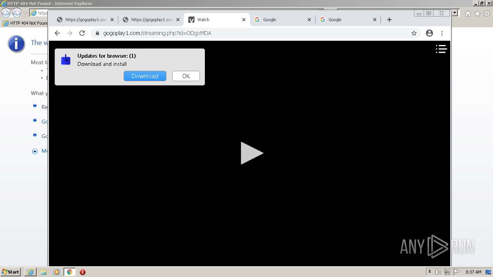Close the Watch tab
The width and height of the screenshot is (493, 277).
click(244, 20)
